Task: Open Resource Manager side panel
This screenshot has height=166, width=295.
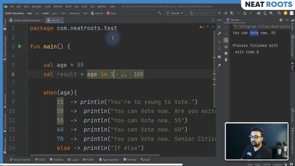Action: point(5,48)
